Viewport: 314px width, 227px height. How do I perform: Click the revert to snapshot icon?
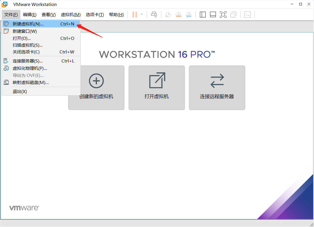178,15
